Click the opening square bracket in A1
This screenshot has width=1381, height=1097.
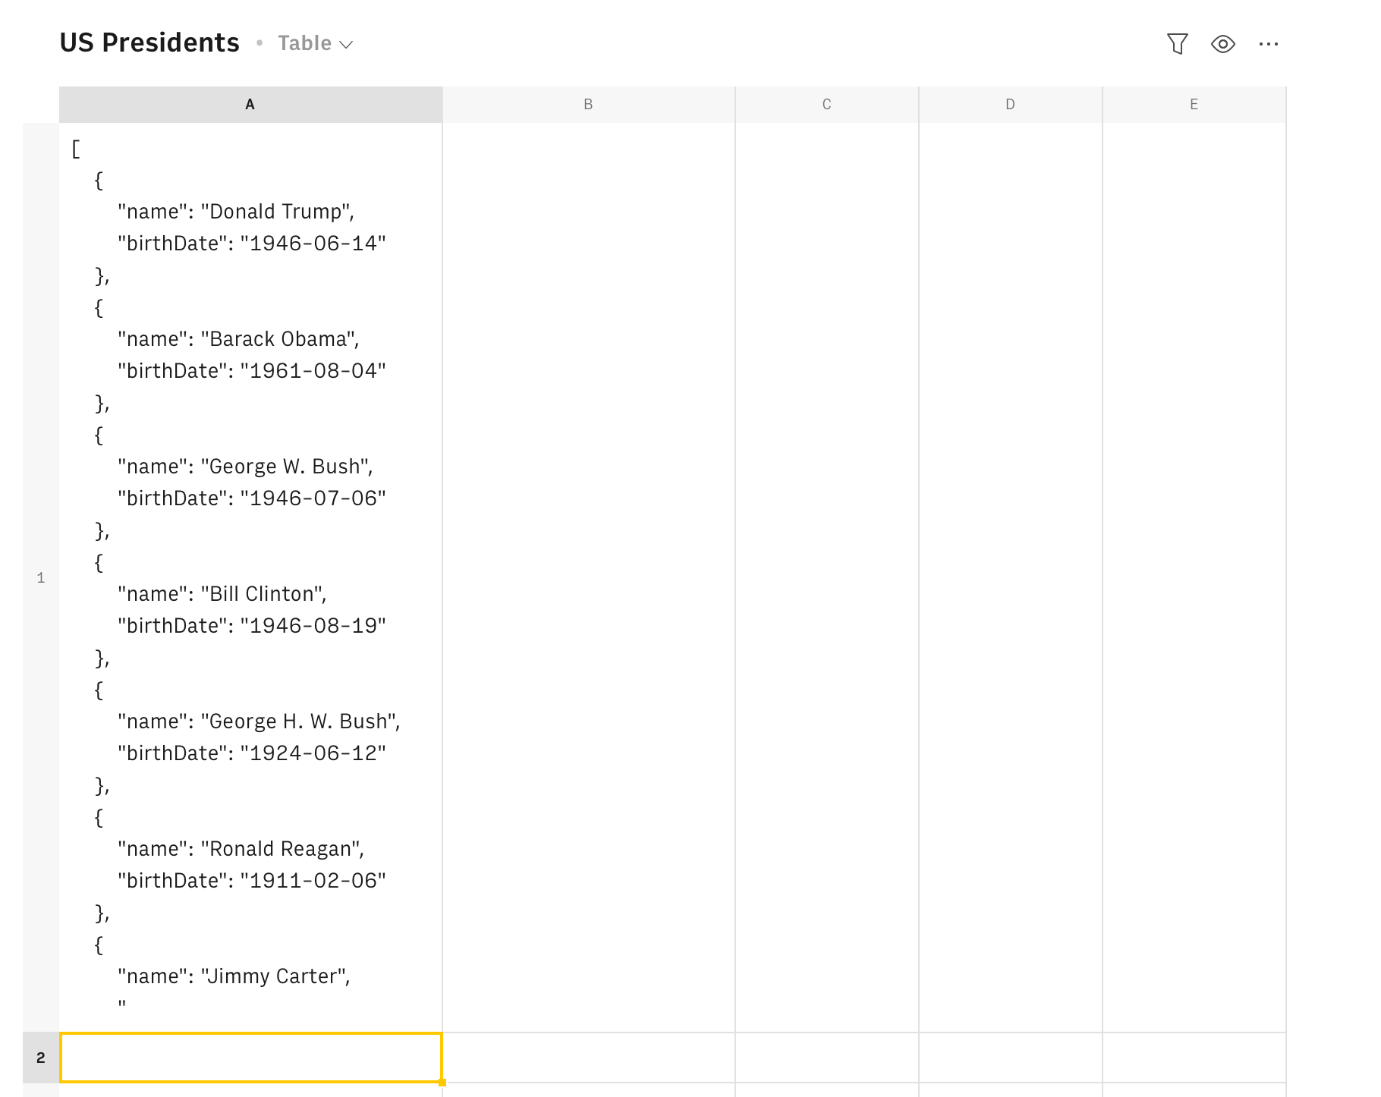(x=76, y=149)
